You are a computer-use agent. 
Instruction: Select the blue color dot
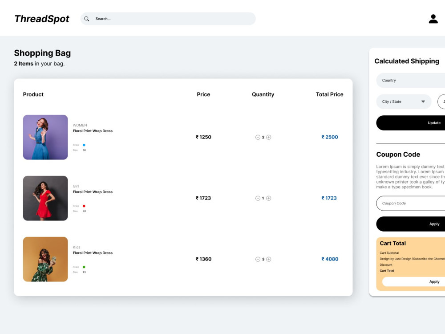tap(84, 145)
